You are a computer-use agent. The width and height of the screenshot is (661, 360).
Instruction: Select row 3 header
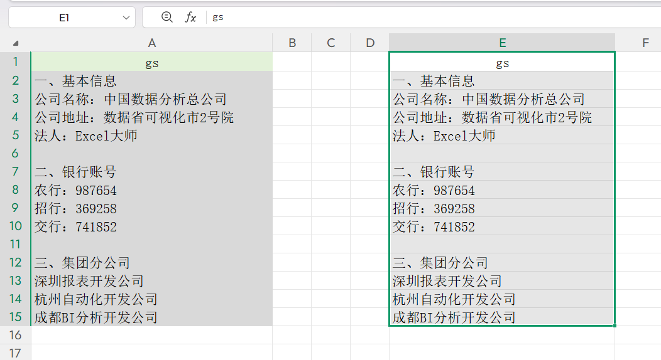pos(15,98)
